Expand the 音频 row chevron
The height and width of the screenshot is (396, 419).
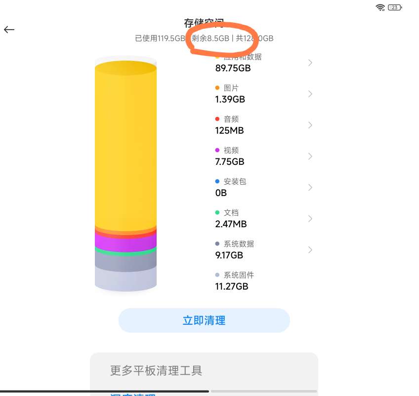[310, 125]
